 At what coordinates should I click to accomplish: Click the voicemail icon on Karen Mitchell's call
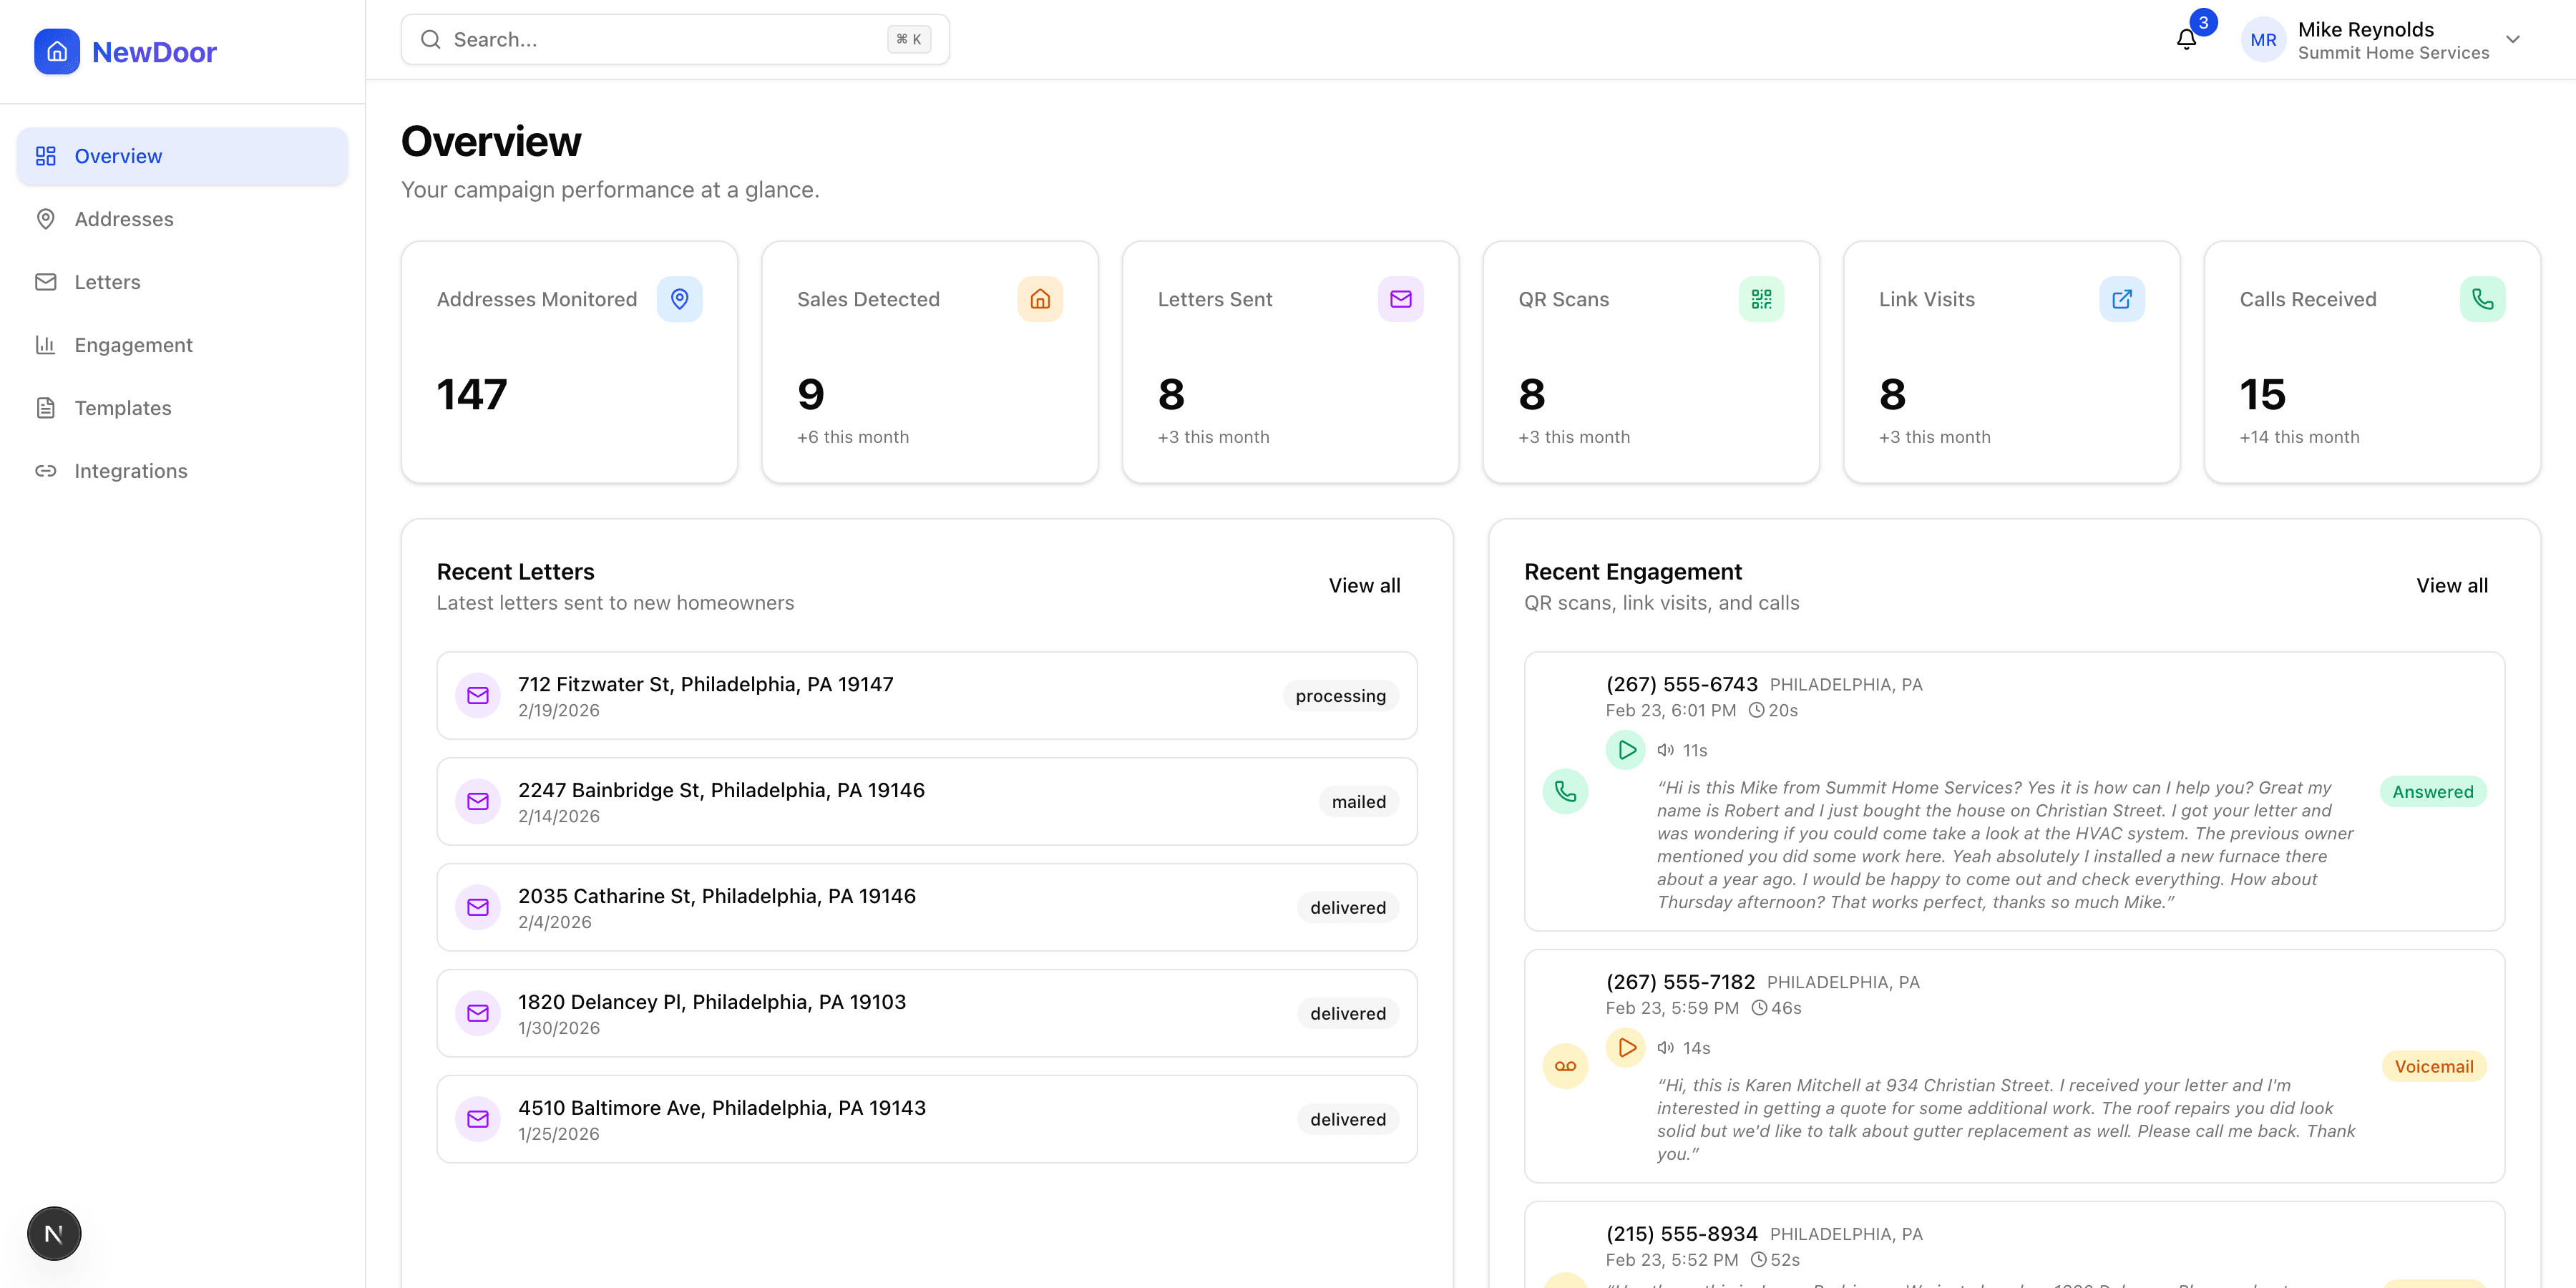(x=1565, y=1065)
